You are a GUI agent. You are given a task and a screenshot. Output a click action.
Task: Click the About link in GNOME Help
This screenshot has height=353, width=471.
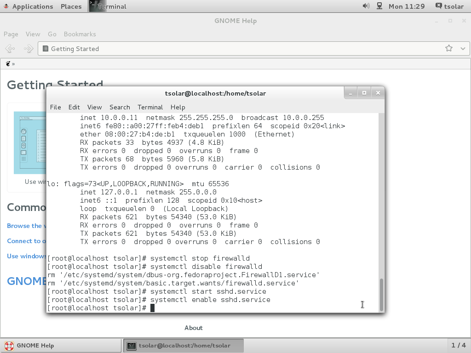click(194, 328)
